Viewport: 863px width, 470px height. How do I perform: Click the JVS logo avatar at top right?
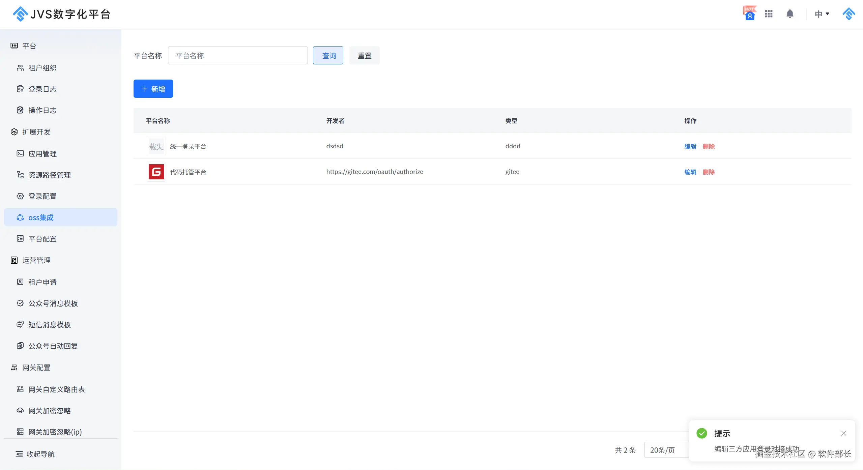[848, 14]
